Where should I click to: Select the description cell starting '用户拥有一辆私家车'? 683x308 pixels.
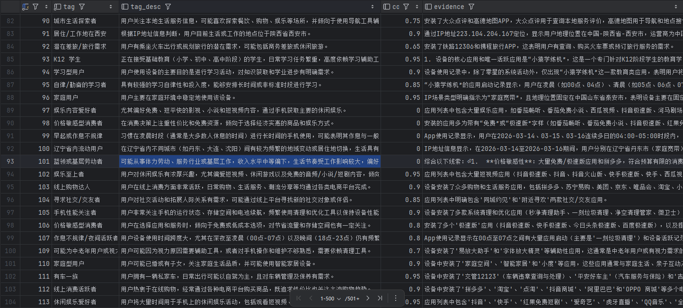pos(250,276)
